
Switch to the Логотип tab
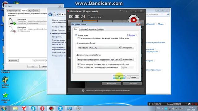tap(83, 30)
